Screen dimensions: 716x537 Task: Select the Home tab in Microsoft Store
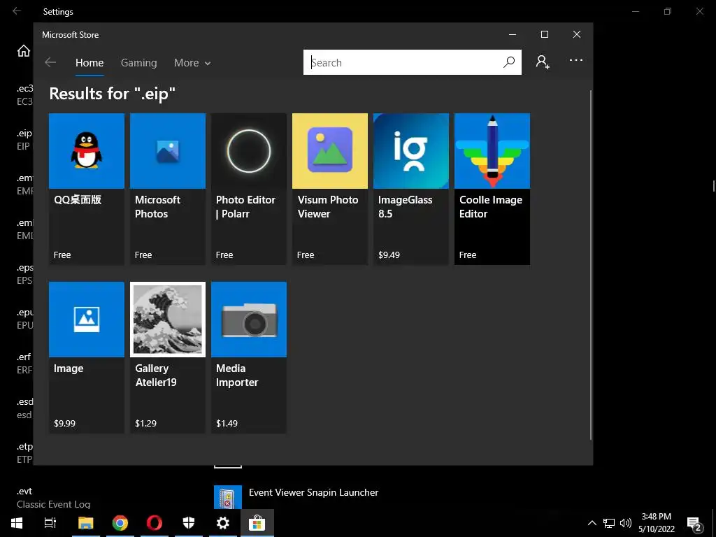coord(89,62)
